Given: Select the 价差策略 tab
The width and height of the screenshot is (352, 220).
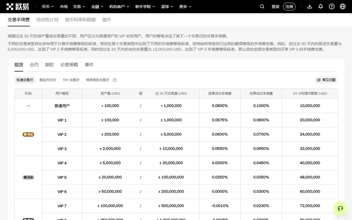Looking at the screenshot, I should click(x=69, y=65).
